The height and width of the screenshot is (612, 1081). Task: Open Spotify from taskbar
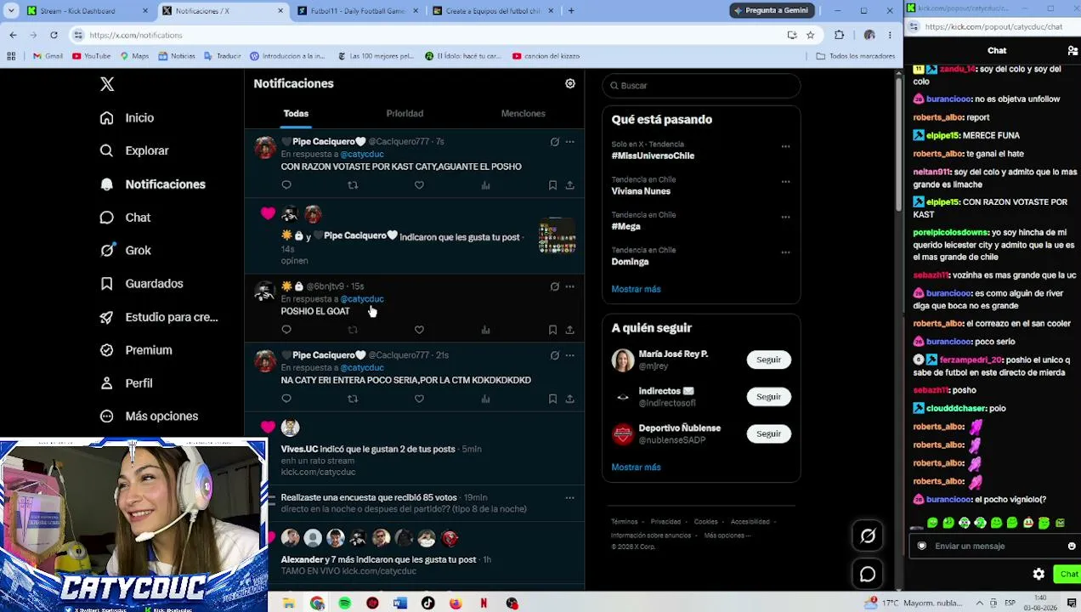pos(344,603)
